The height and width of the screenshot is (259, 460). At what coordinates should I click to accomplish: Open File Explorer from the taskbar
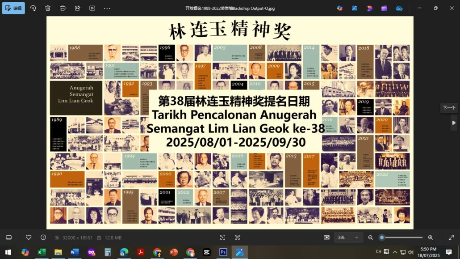(x=58, y=252)
